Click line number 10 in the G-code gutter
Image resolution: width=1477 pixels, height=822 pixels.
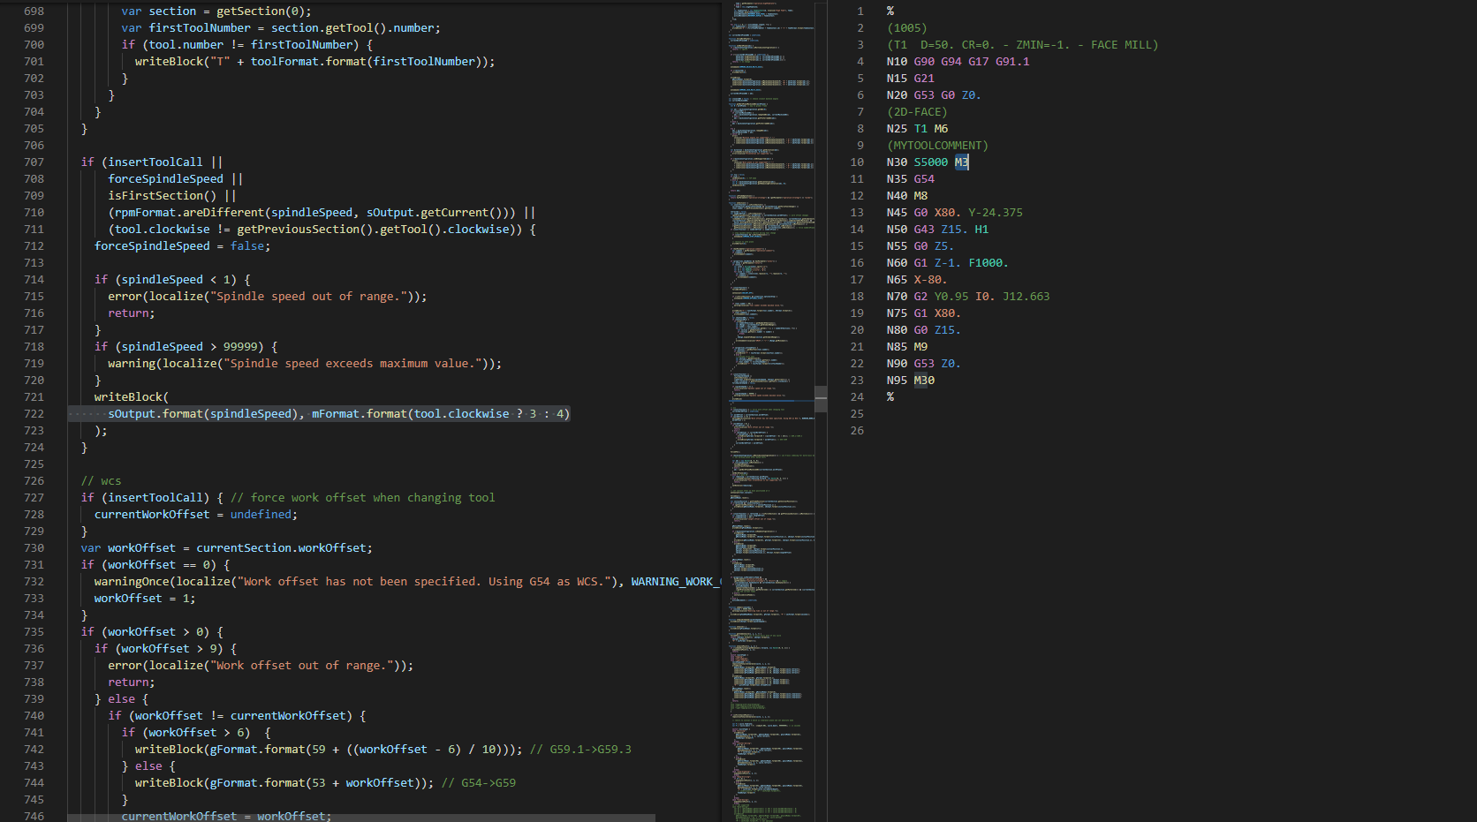857,162
